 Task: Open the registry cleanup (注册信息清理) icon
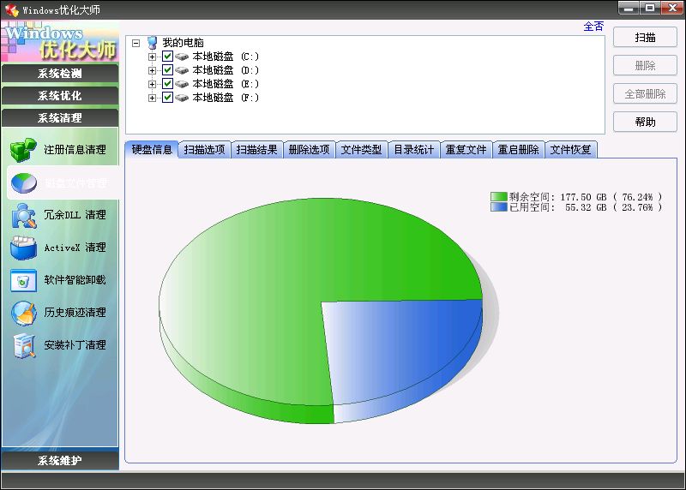pos(23,150)
